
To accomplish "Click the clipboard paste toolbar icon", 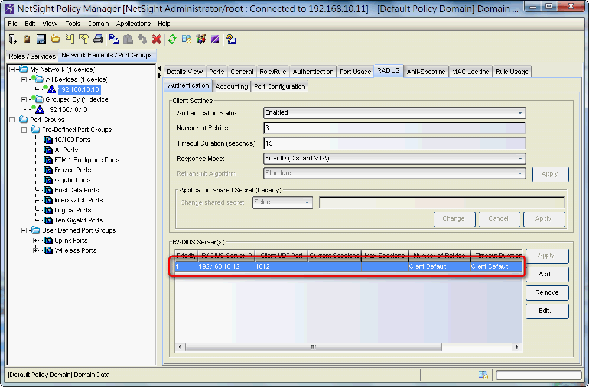I will coord(128,39).
